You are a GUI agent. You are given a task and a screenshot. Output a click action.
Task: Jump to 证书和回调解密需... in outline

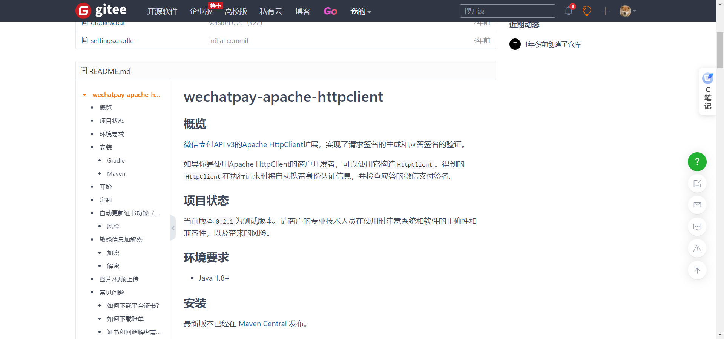tap(134, 332)
